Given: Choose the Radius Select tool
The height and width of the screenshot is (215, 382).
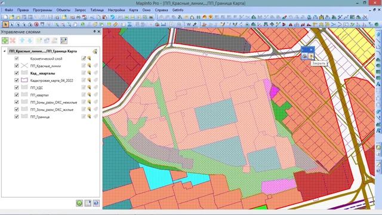Looking at the screenshot, I should pos(18,24).
